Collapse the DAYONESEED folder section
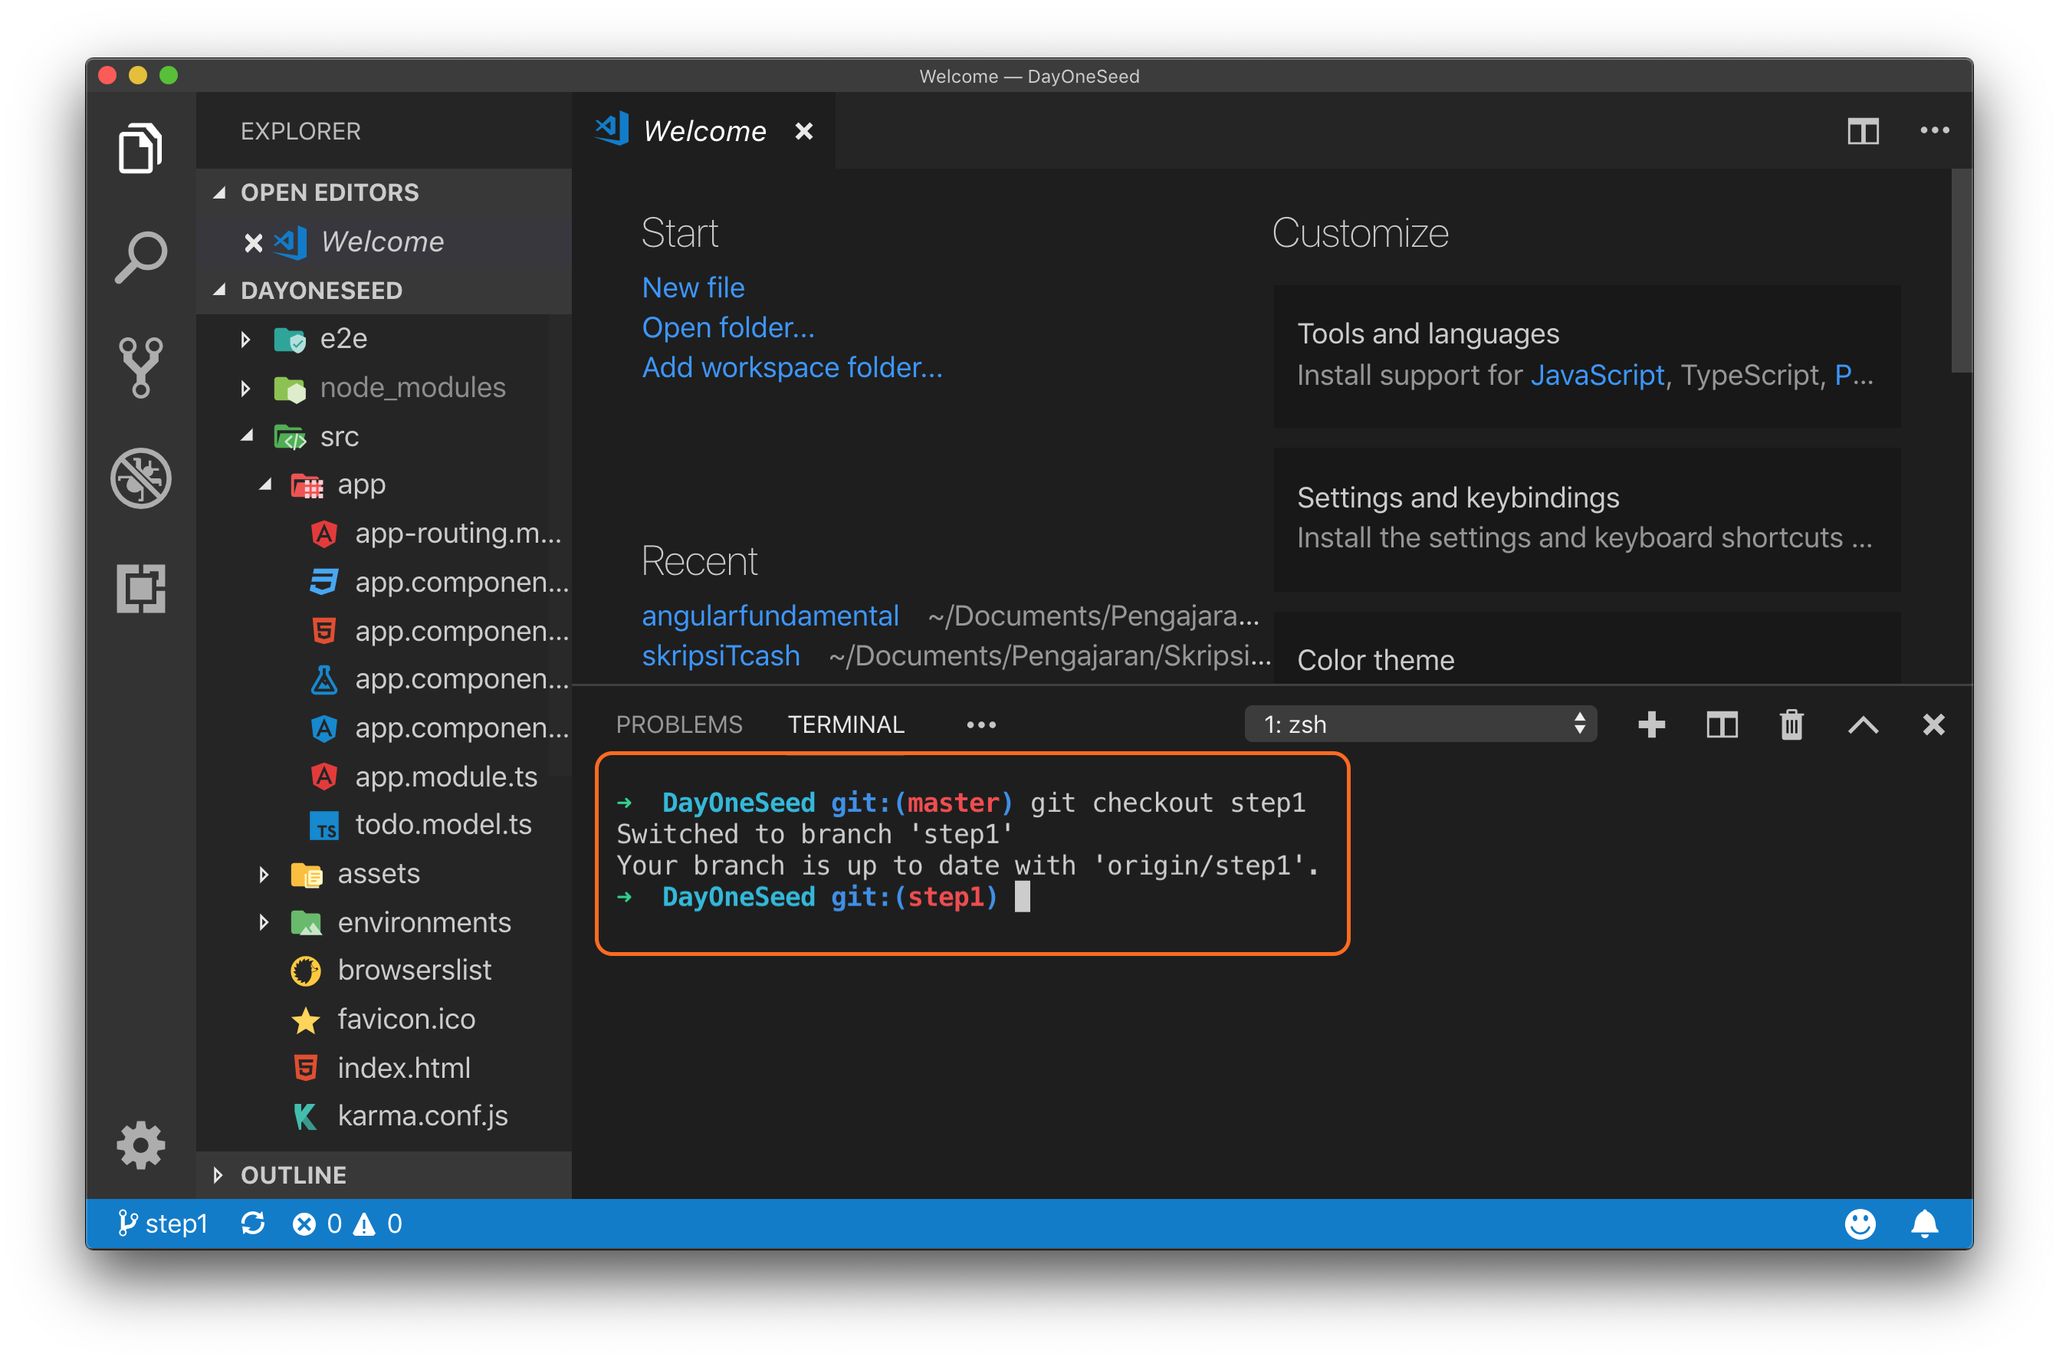The width and height of the screenshot is (2059, 1363). point(221,291)
